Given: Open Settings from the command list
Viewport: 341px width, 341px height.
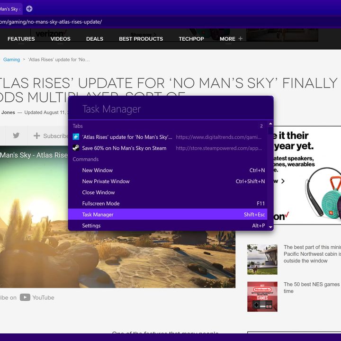Looking at the screenshot, I should [91, 225].
